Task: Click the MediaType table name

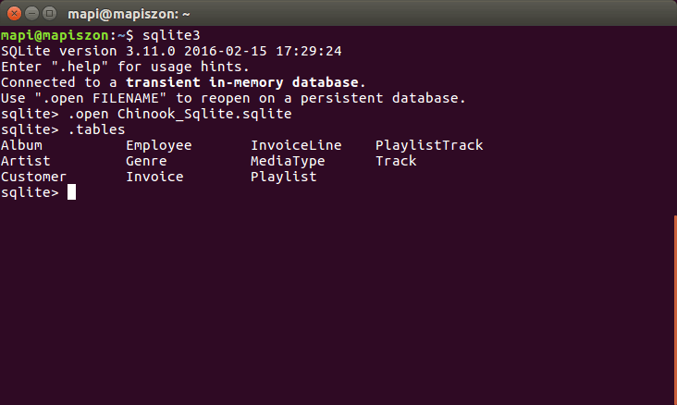Action: [x=288, y=162]
